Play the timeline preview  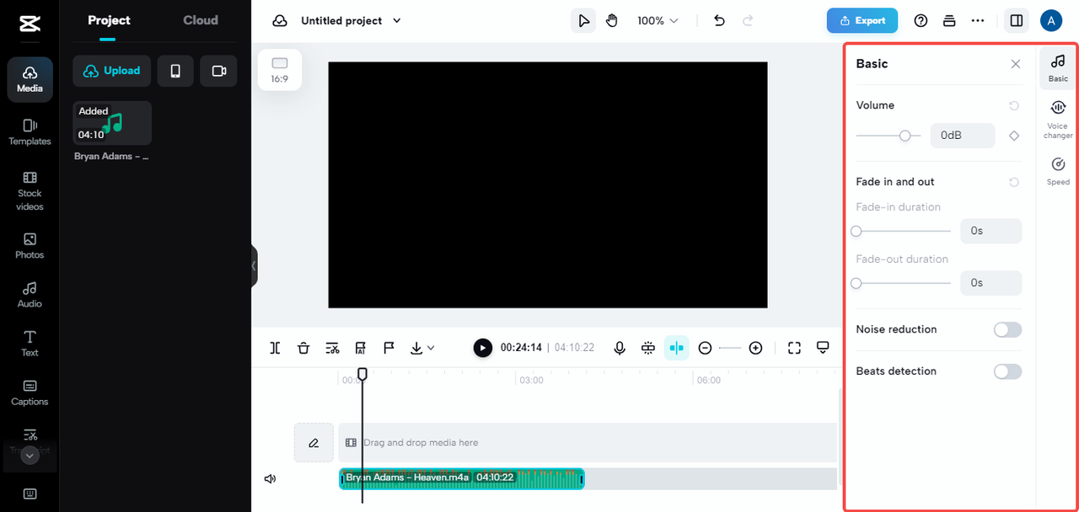[x=482, y=348]
